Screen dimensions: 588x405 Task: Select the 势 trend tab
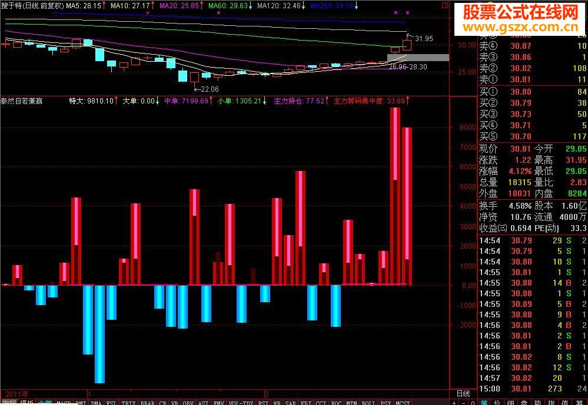[538, 403]
